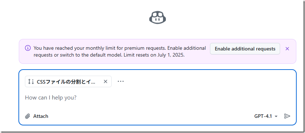
Task: Click the purple info icon in banner
Action: (x=28, y=48)
